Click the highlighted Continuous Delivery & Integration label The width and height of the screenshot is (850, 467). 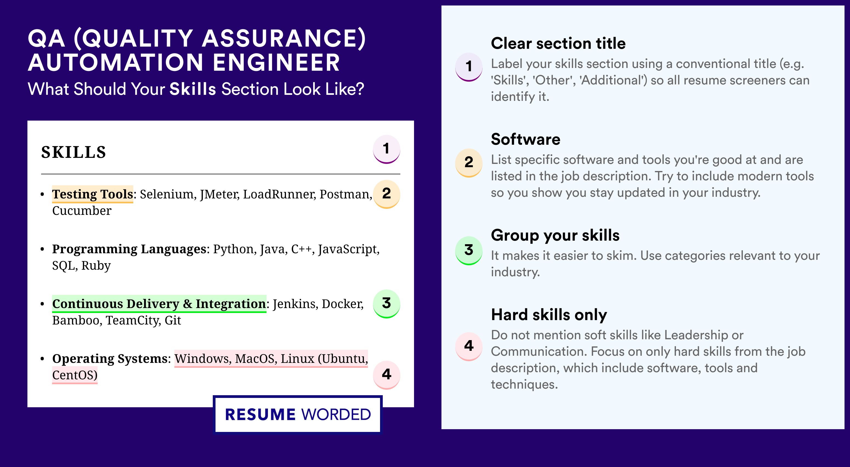tap(159, 303)
